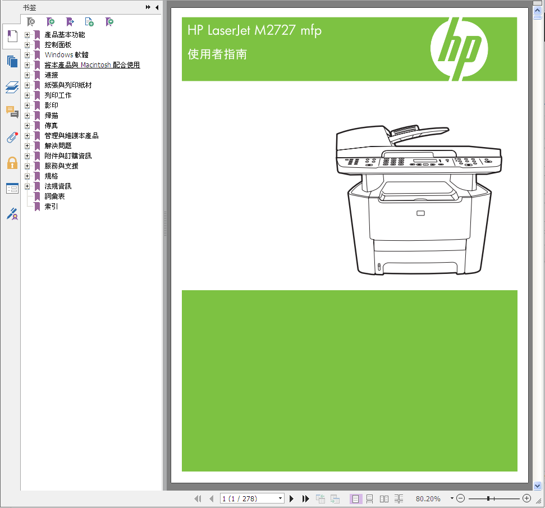The image size is (545, 508).
Task: Expand the 產品基本功能 bookmark
Action: (x=27, y=35)
